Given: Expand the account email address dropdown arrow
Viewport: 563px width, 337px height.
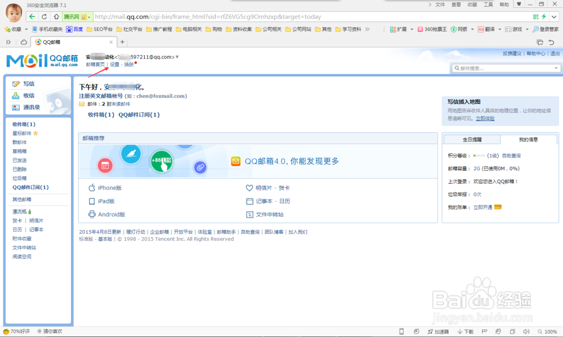Looking at the screenshot, I should (177, 57).
